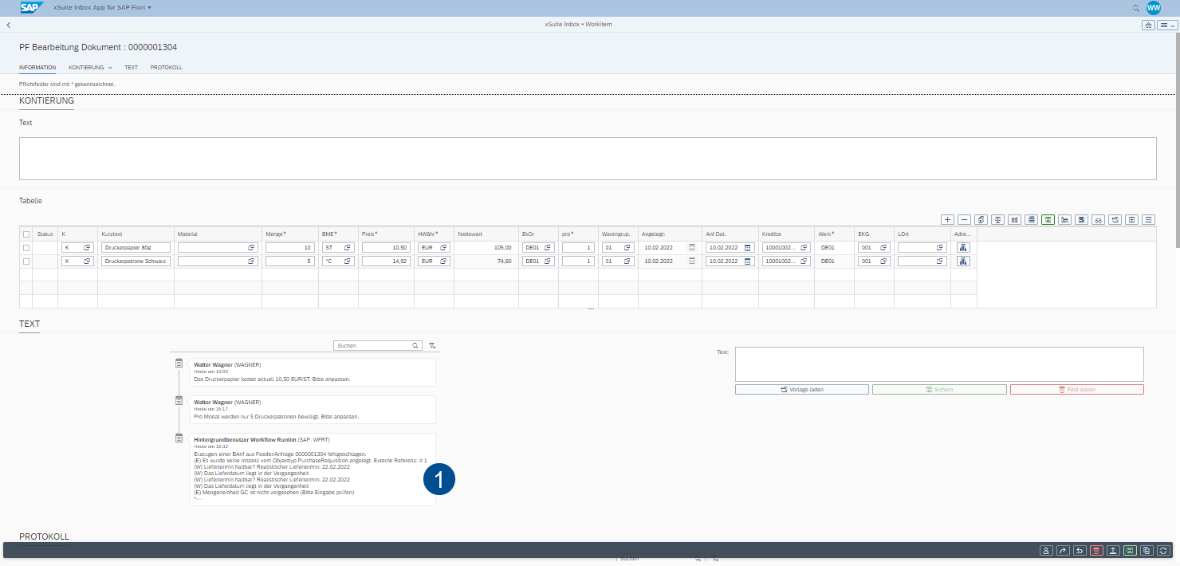Expand the KONTIERUNG tab dropdown arrow
The image size is (1180, 566).
110,68
